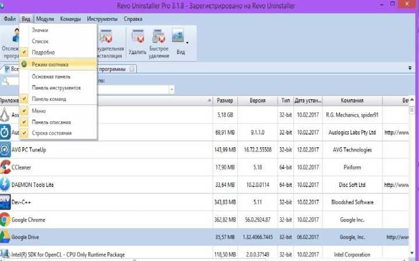Click the Быстрое удаление toolbar icon
Screen dimensions: 419x261
coord(159,36)
